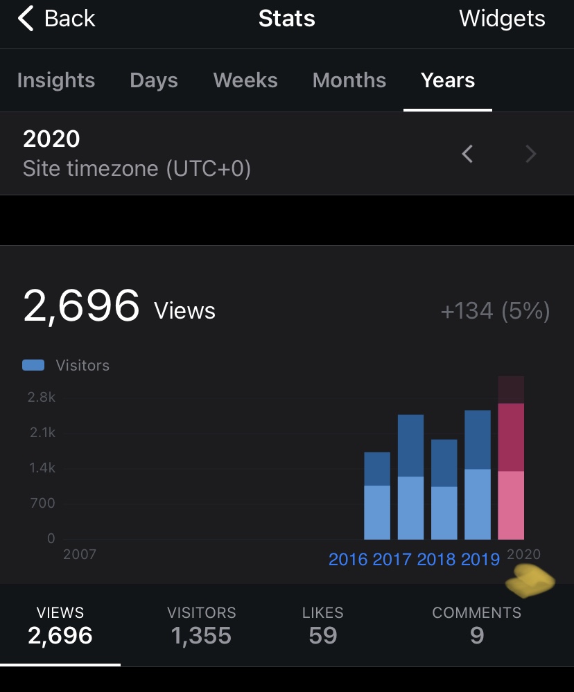Tap the 2017 bar in chart
This screenshot has width=574, height=692.
coord(410,477)
